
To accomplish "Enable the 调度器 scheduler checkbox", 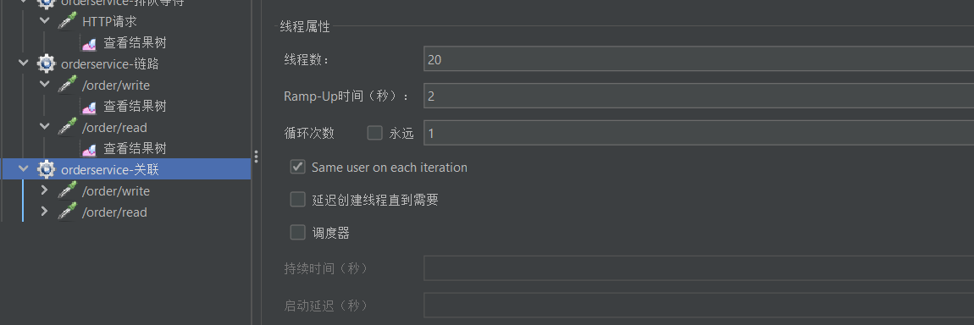I will click(x=298, y=233).
